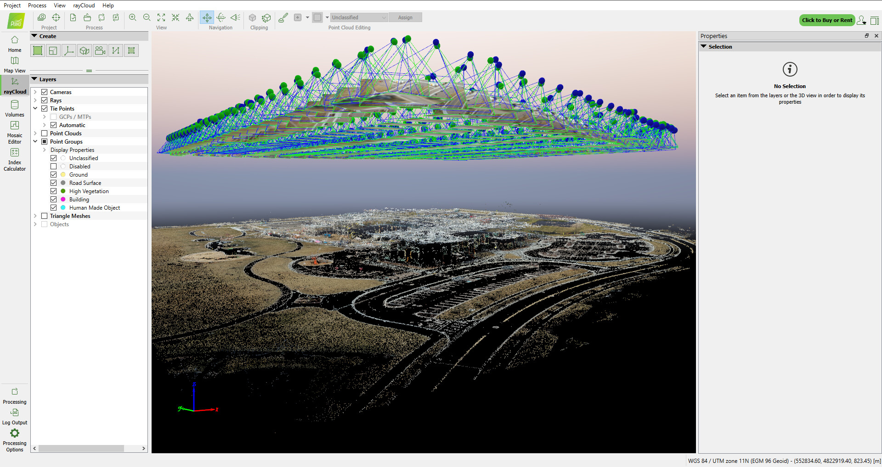Open the Project menu
Viewport: 882px width, 467px height.
pyautogui.click(x=12, y=6)
